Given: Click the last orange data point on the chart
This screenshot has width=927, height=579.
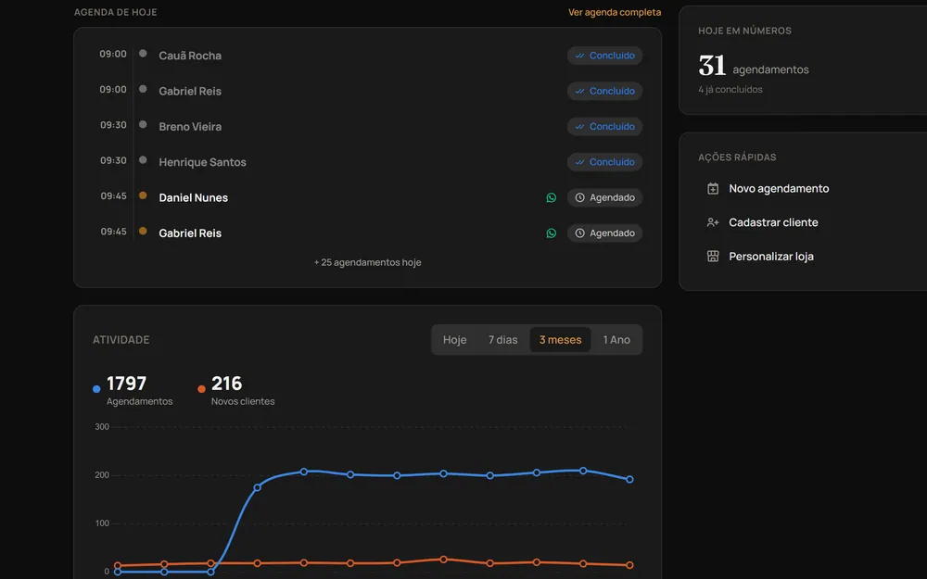Looking at the screenshot, I should tap(629, 565).
